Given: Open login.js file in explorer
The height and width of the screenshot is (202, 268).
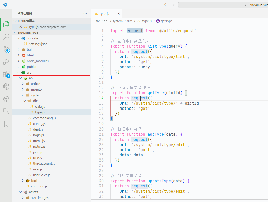Looking at the screenshot, I should 38,135.
